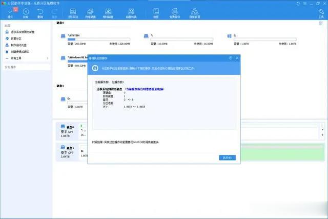The width and height of the screenshot is (328, 219).
Task: Open the disk conversion toolbar tool
Action: tap(131, 13)
